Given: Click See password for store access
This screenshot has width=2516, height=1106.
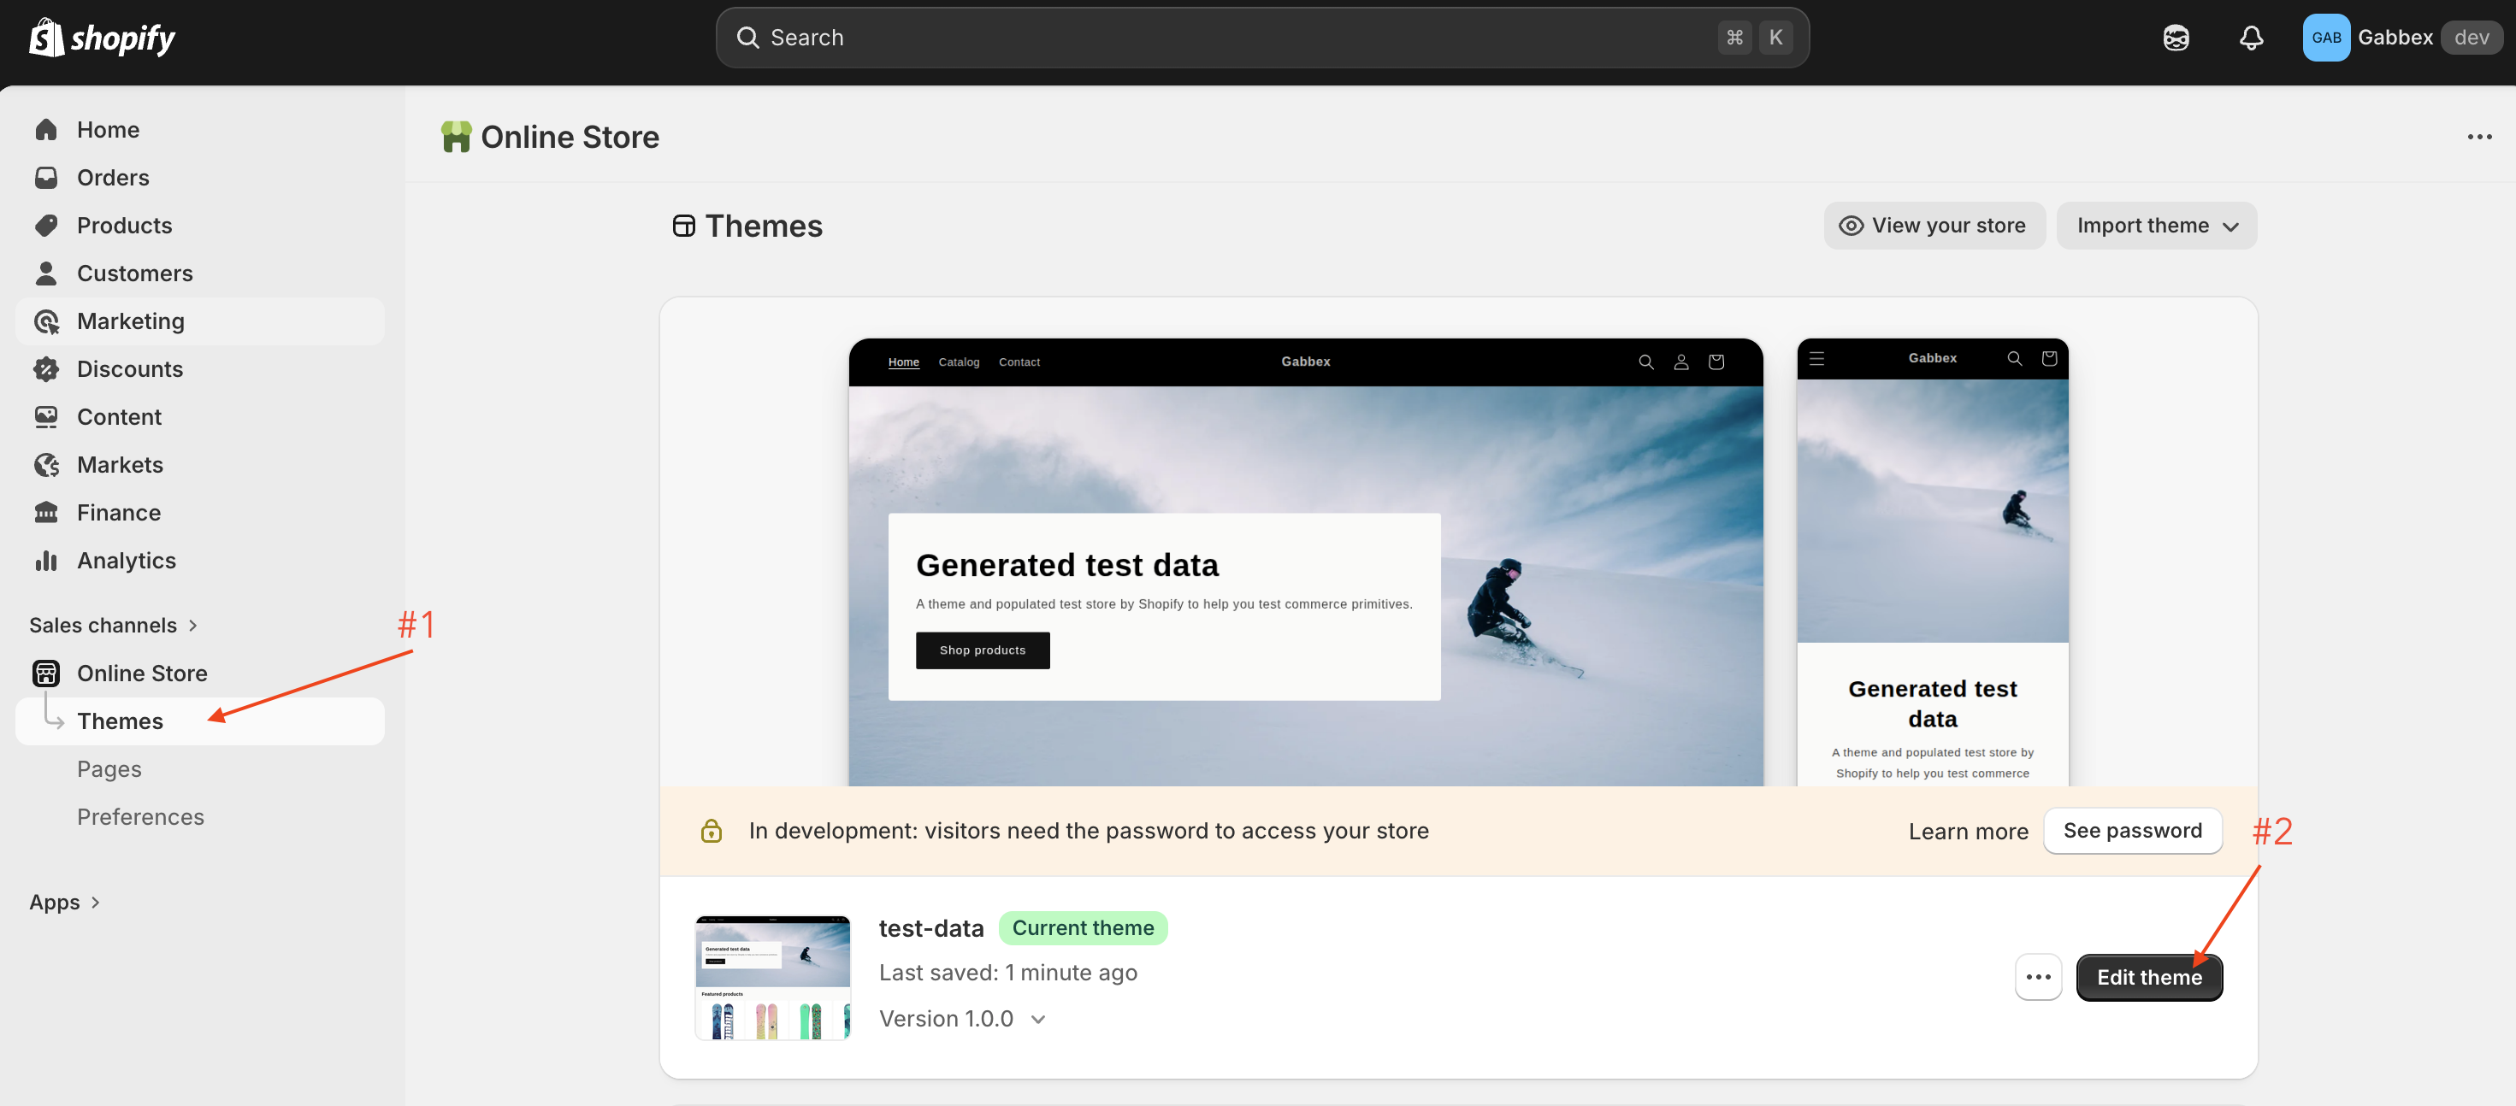Looking at the screenshot, I should click(2133, 830).
